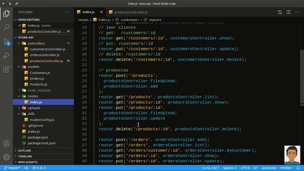
Task: Open editor more actions ellipsis
Action: [x=297, y=12]
